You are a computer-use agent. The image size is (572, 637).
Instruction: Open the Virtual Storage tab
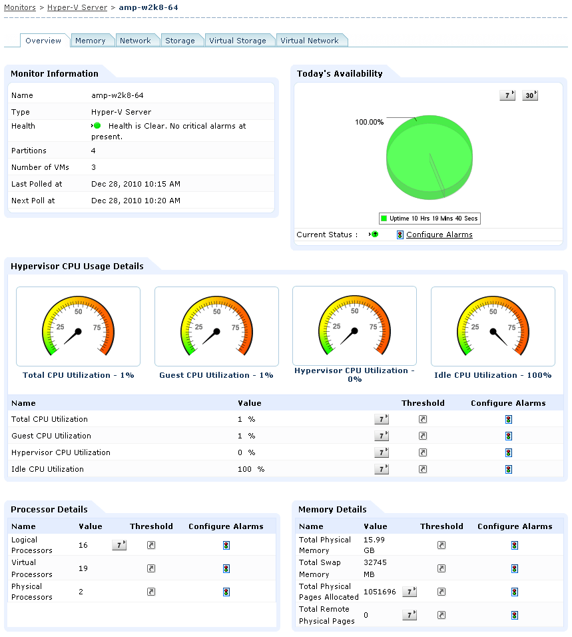[x=238, y=41]
